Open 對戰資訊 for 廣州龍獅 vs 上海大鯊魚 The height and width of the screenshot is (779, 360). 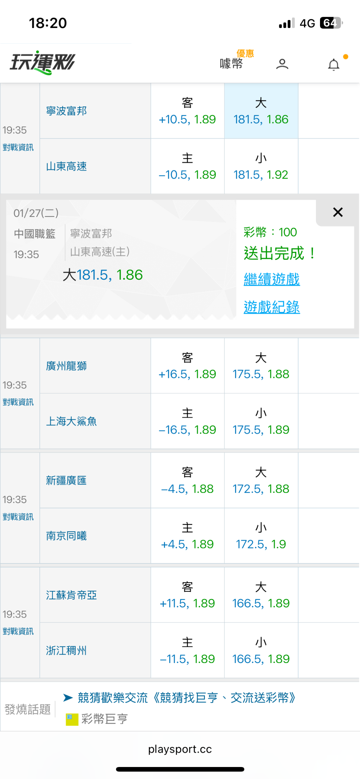point(18,402)
